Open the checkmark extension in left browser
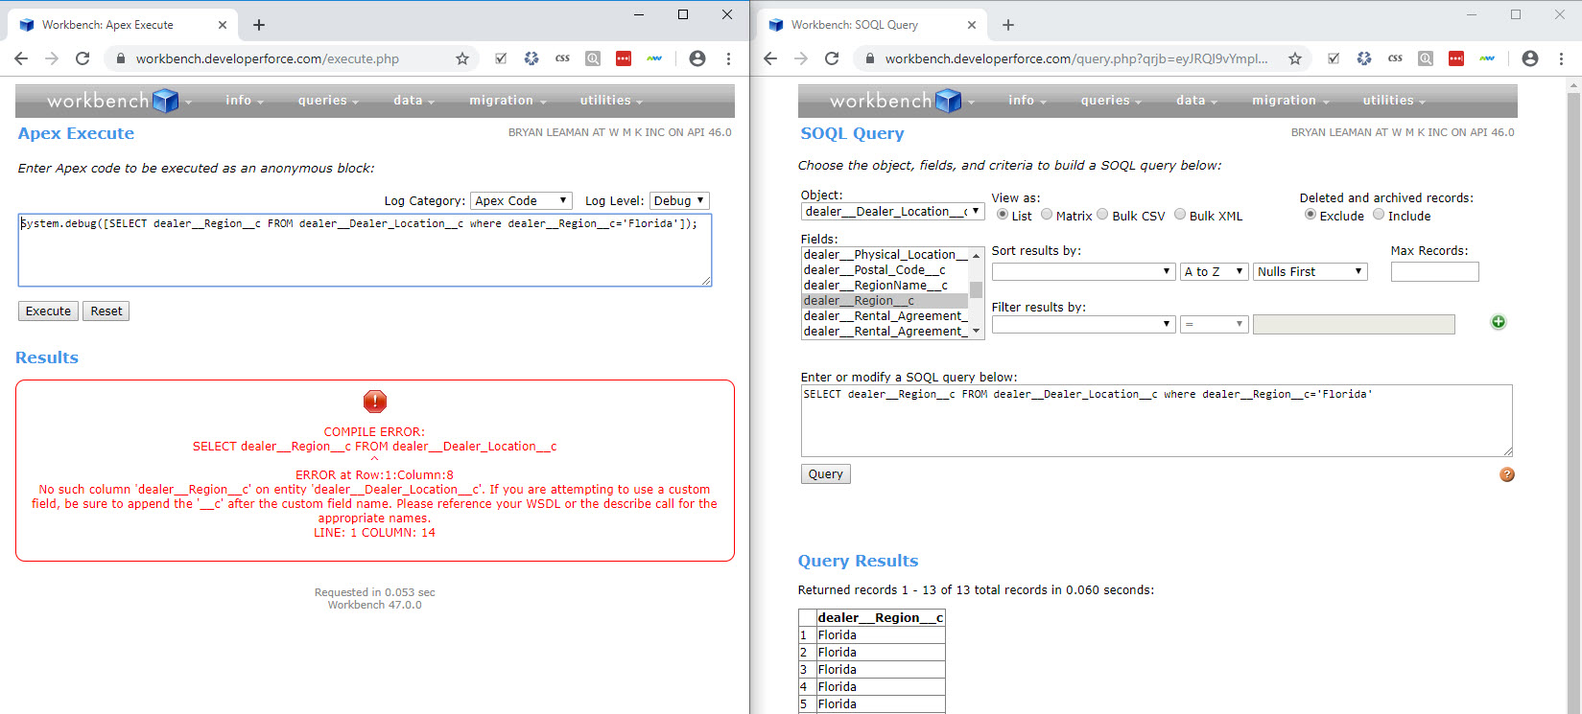This screenshot has width=1582, height=714. pos(501,58)
